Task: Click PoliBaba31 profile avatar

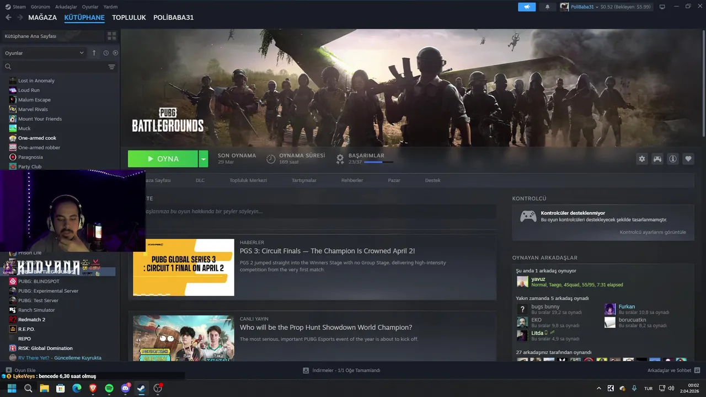Action: [564, 7]
